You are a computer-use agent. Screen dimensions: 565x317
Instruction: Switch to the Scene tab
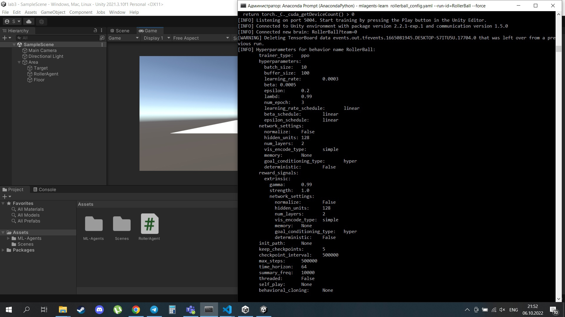click(120, 31)
